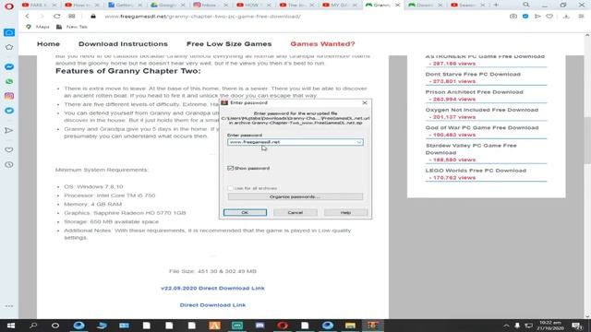Click the page vertical scrollbar
This screenshot has height=332, width=591.
pos(587,139)
